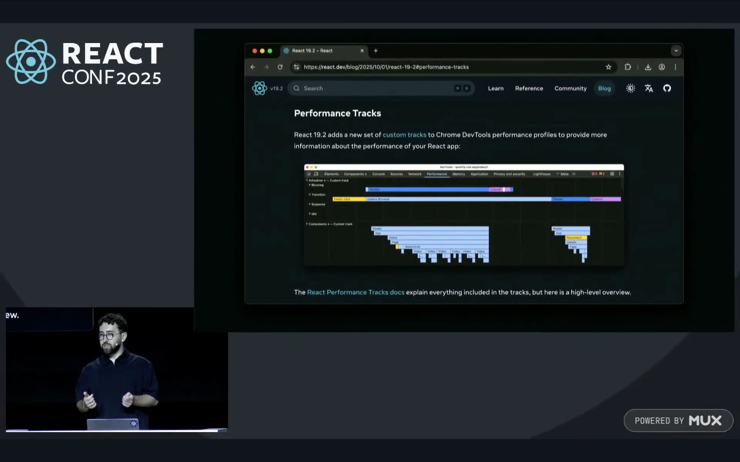The image size is (740, 462).
Task: Open site information icon beside URL
Action: click(296, 67)
